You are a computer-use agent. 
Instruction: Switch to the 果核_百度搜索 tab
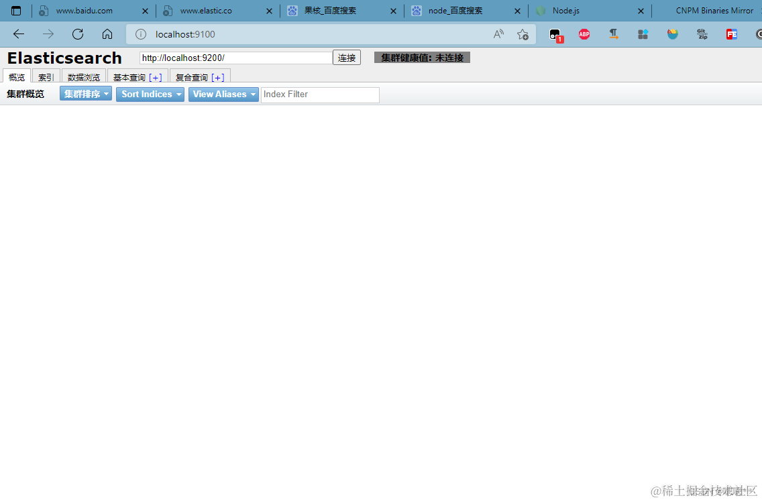330,11
